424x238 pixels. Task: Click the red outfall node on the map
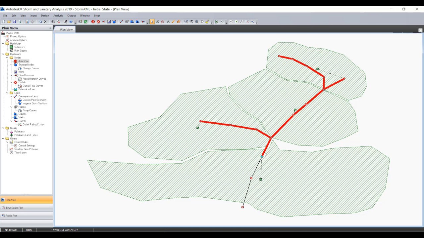pyautogui.click(x=242, y=207)
